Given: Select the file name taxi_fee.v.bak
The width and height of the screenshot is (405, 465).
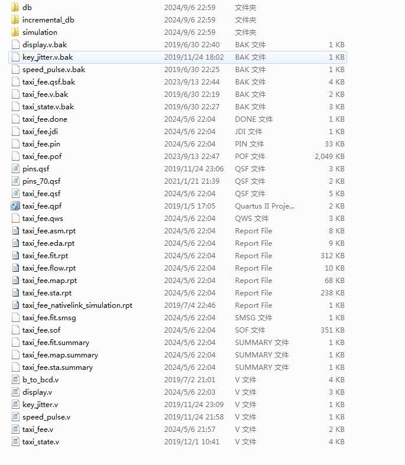Looking at the screenshot, I should pyautogui.click(x=45, y=95).
